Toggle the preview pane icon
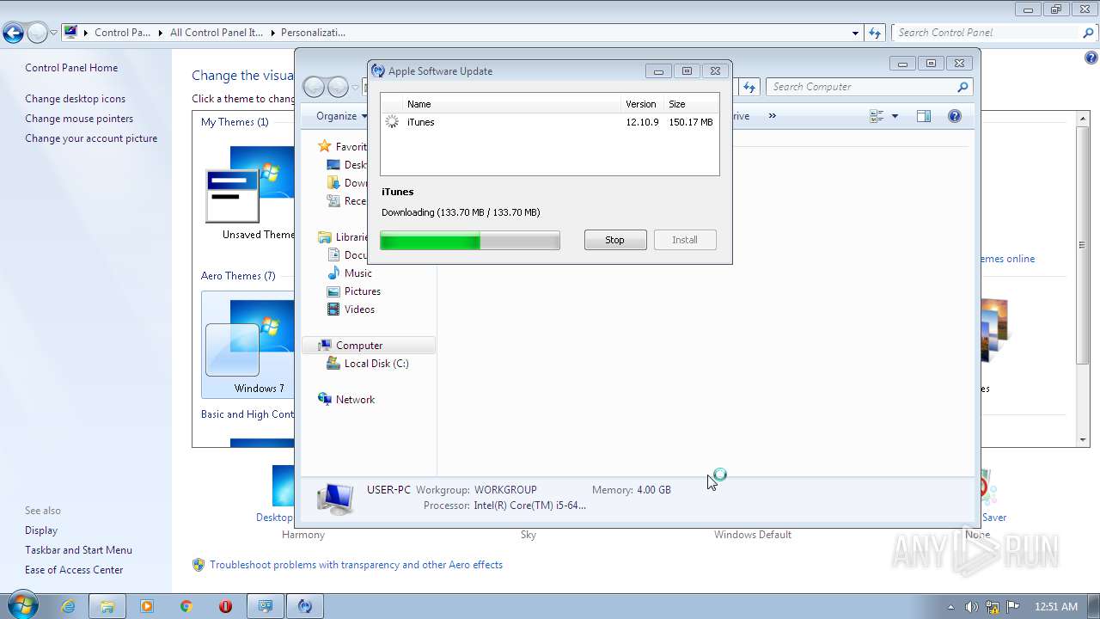Viewport: 1100px width, 619px height. (x=924, y=116)
